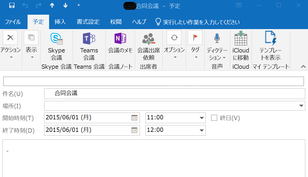Click the empty info bar above 件名
Image resolution: width=308 pixels, height=177 pixels.
[x=154, y=81]
